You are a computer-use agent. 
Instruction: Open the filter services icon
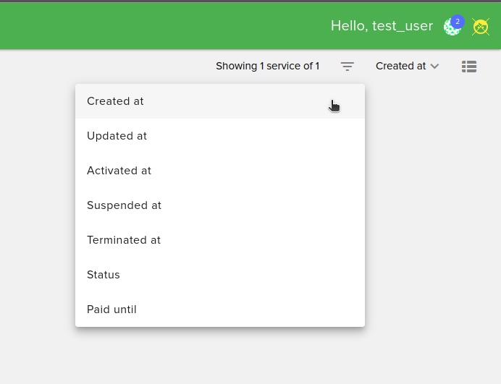348,67
